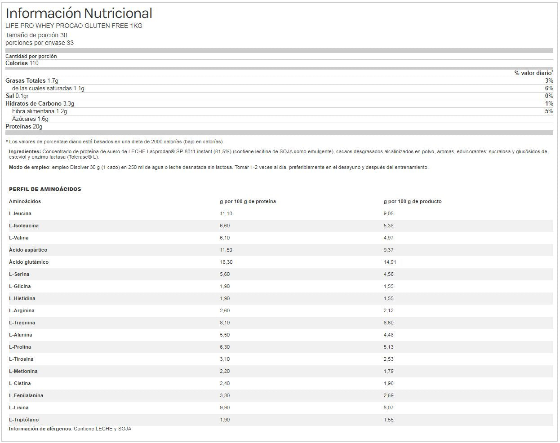Screen dimensions: 560x443
Task: Click the '% valor diario' column header
Action: coord(533,73)
